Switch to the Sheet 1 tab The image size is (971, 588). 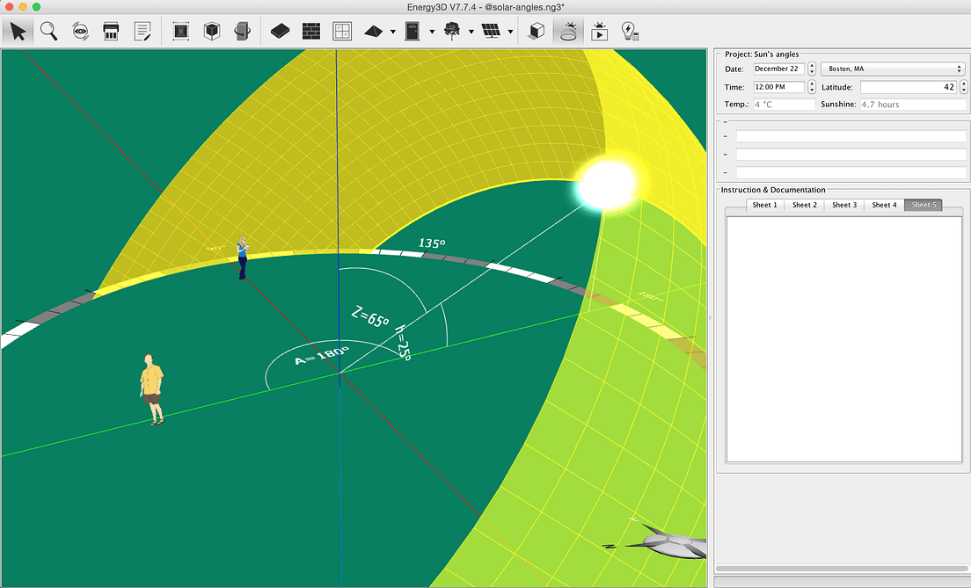tap(763, 205)
